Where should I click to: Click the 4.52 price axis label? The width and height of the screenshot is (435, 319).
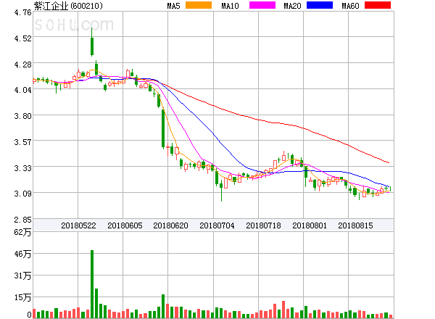coord(22,38)
